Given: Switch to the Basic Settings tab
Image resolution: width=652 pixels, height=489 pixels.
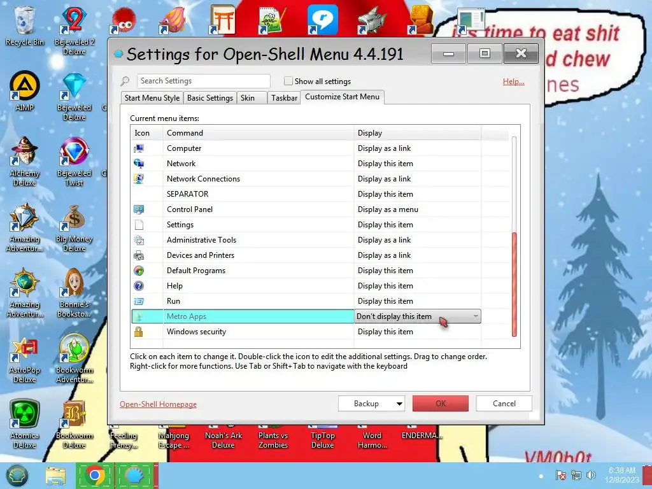Looking at the screenshot, I should coord(210,98).
